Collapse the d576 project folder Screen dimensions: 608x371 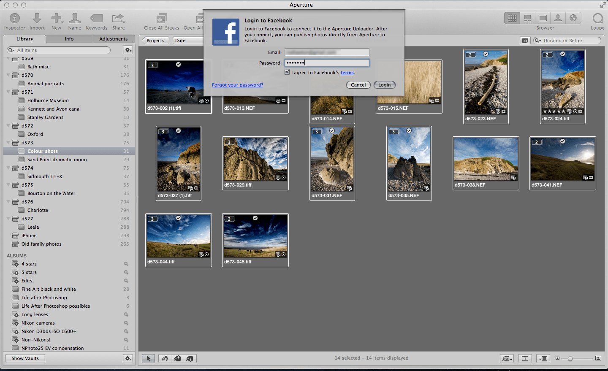click(x=8, y=202)
